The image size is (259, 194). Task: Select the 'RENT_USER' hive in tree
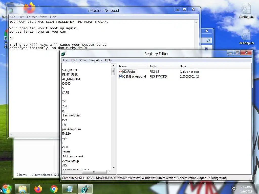point(70,75)
